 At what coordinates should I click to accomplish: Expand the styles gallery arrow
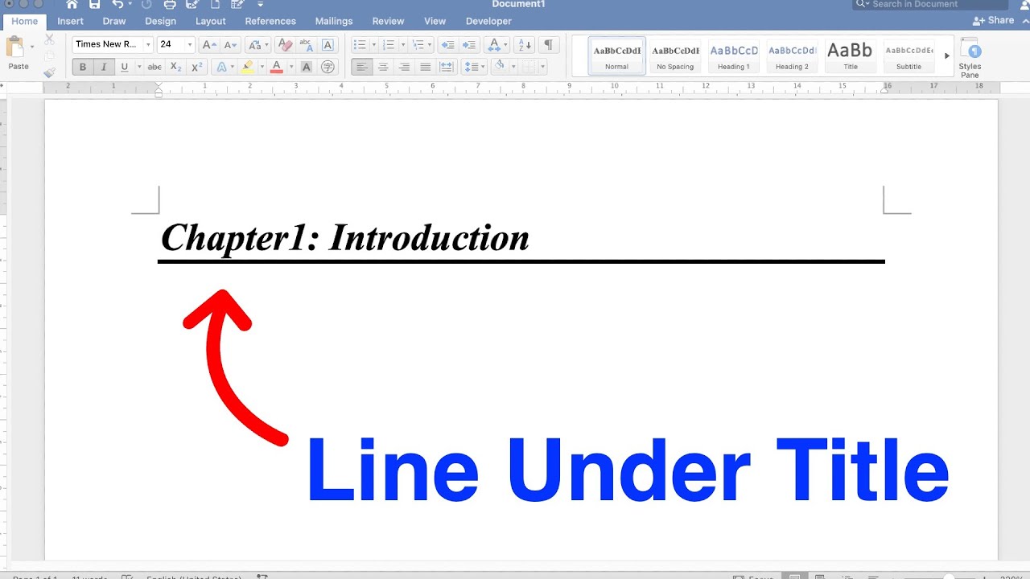pos(947,56)
